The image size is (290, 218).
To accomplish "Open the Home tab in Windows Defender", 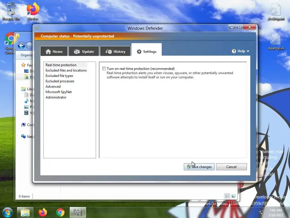I will pyautogui.click(x=54, y=51).
